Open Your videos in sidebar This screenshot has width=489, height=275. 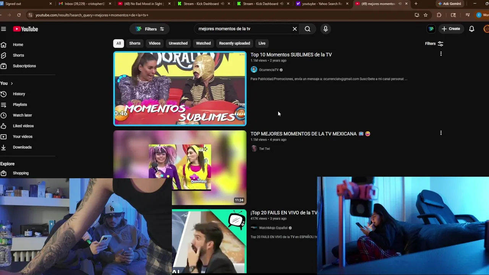pos(23,137)
